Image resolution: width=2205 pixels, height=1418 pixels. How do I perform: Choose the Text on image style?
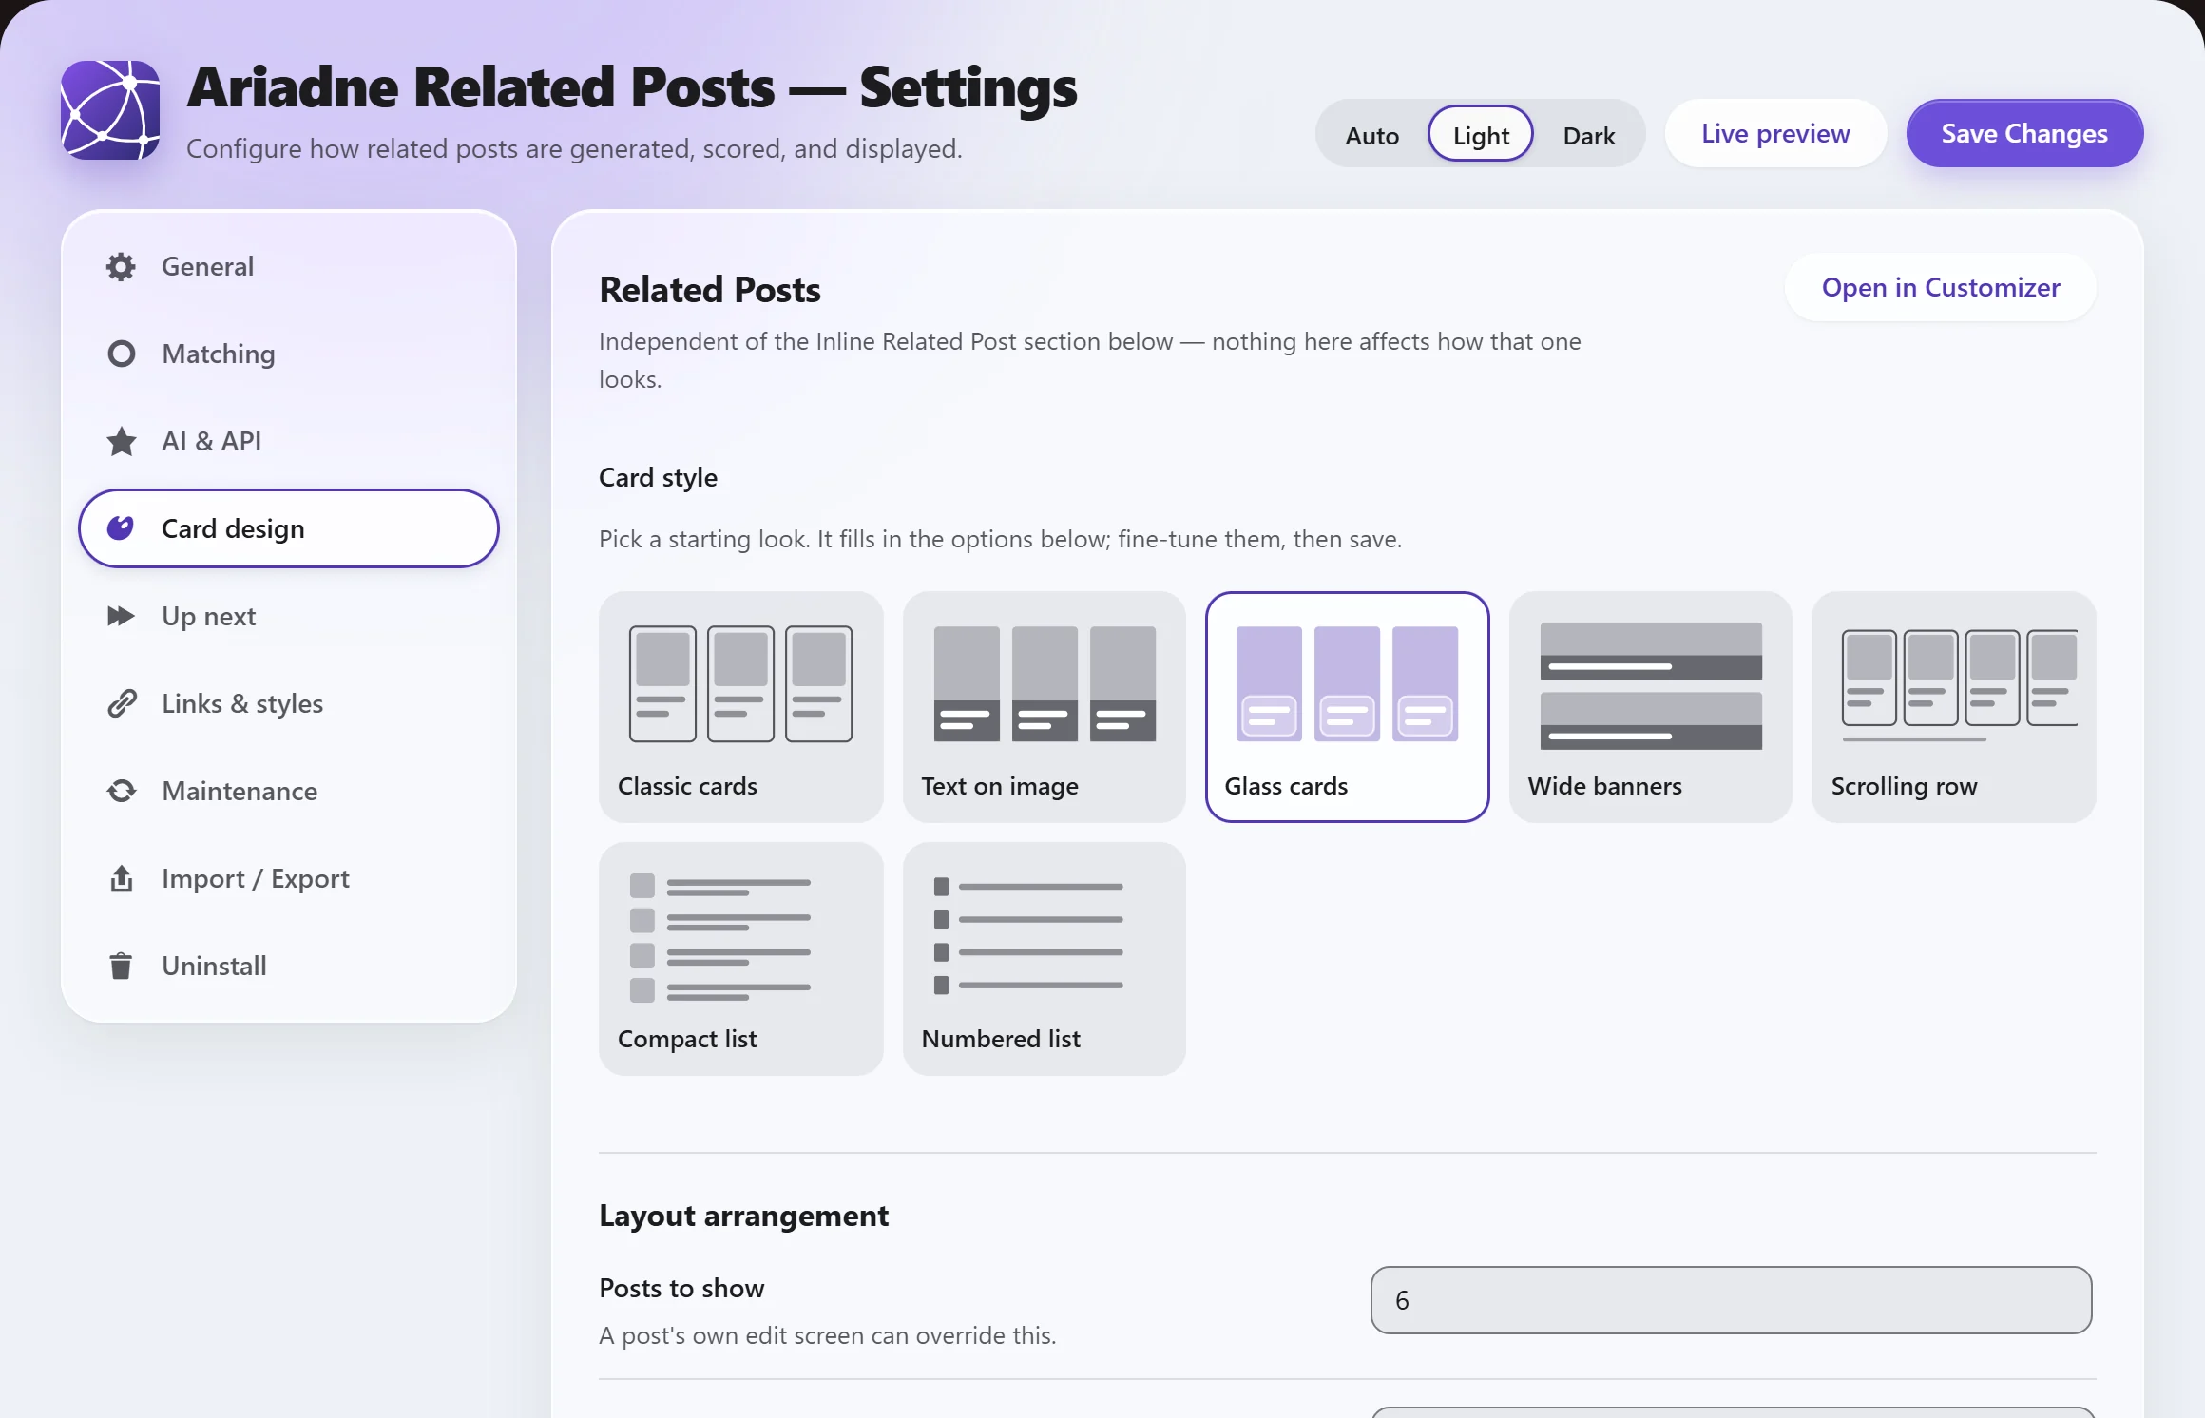(x=1044, y=707)
